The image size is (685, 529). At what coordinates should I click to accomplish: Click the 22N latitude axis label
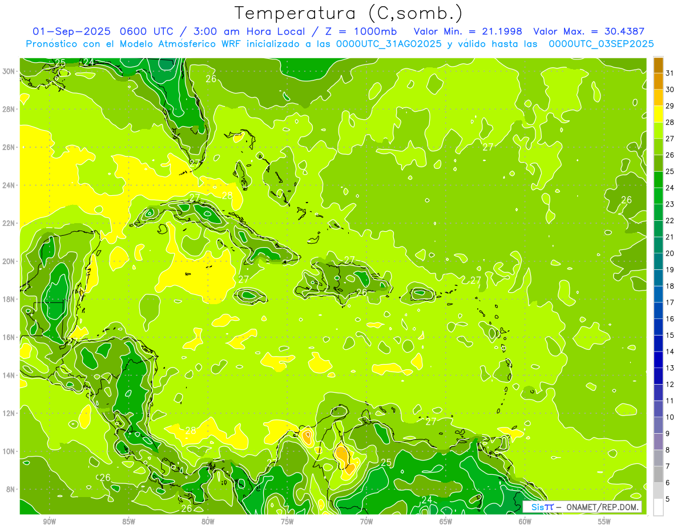[x=9, y=223]
